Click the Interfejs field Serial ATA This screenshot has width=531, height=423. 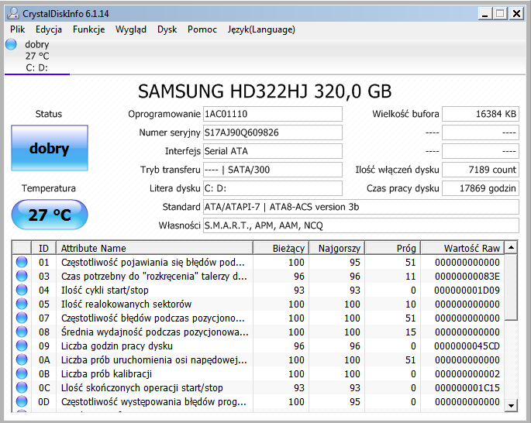[273, 151]
